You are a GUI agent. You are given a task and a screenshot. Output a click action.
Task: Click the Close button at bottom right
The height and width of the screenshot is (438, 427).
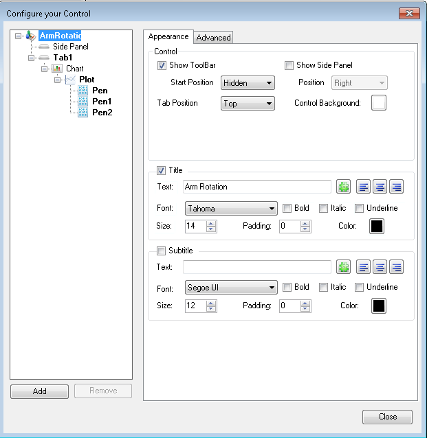387,417
